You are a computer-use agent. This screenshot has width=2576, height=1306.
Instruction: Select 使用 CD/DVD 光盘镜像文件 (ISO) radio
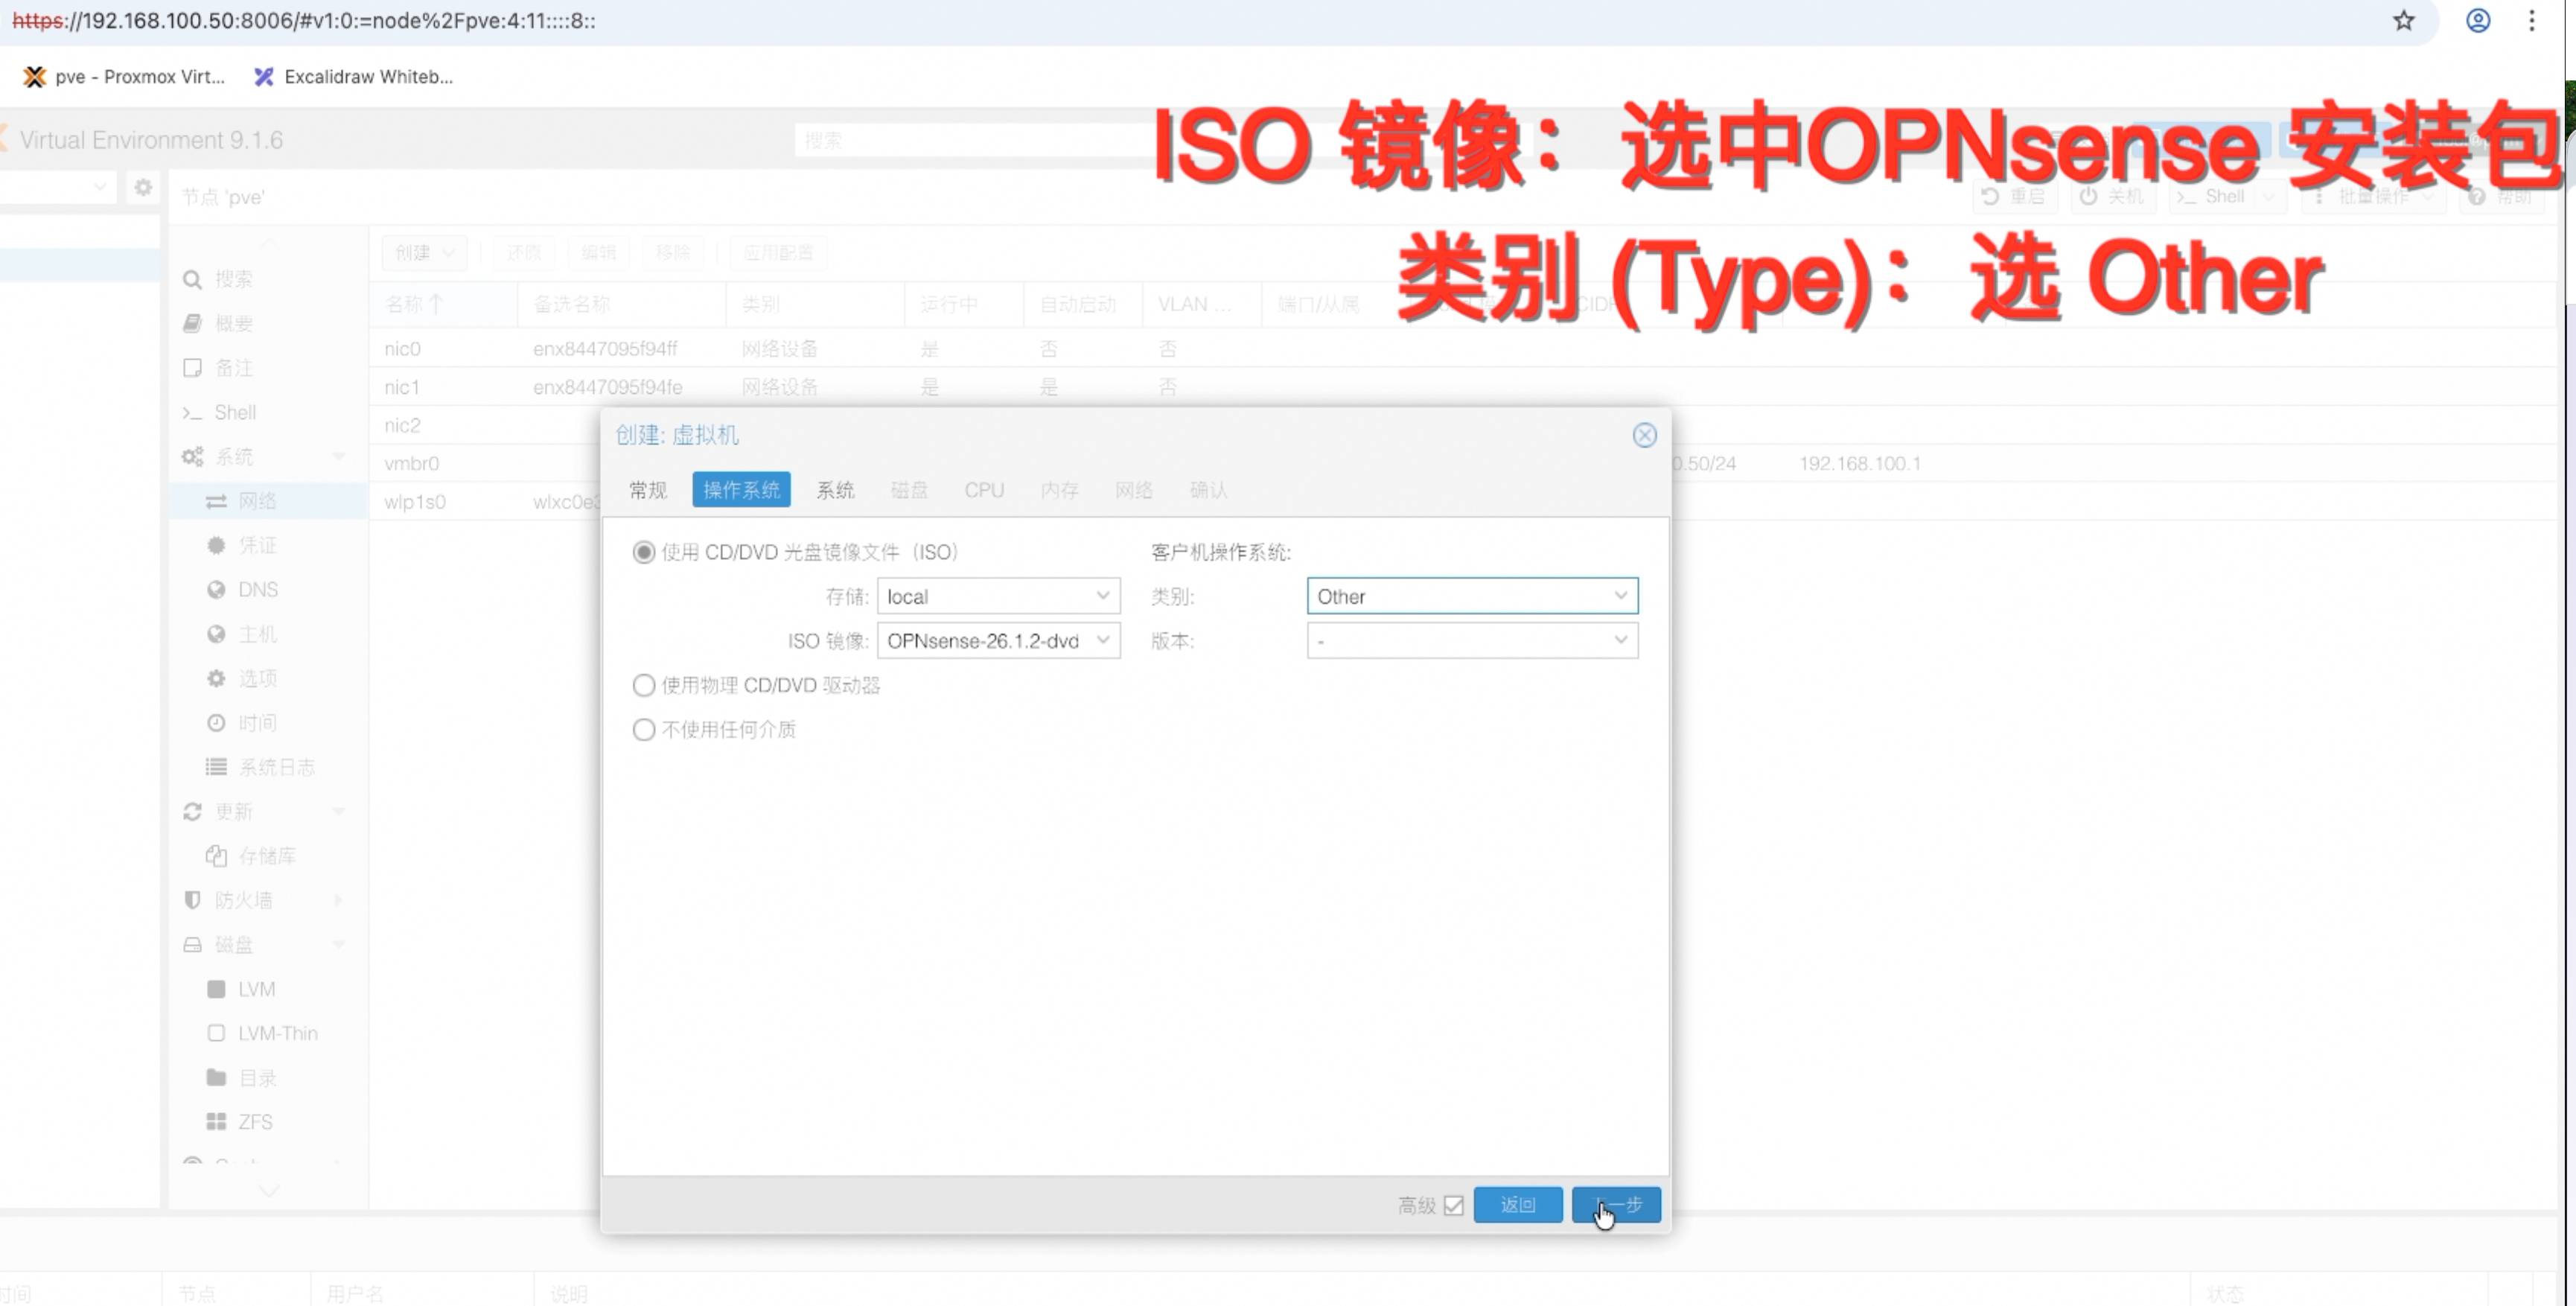(644, 552)
